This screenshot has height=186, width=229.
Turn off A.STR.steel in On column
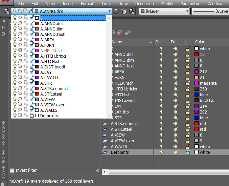pyautogui.click(x=161, y=129)
